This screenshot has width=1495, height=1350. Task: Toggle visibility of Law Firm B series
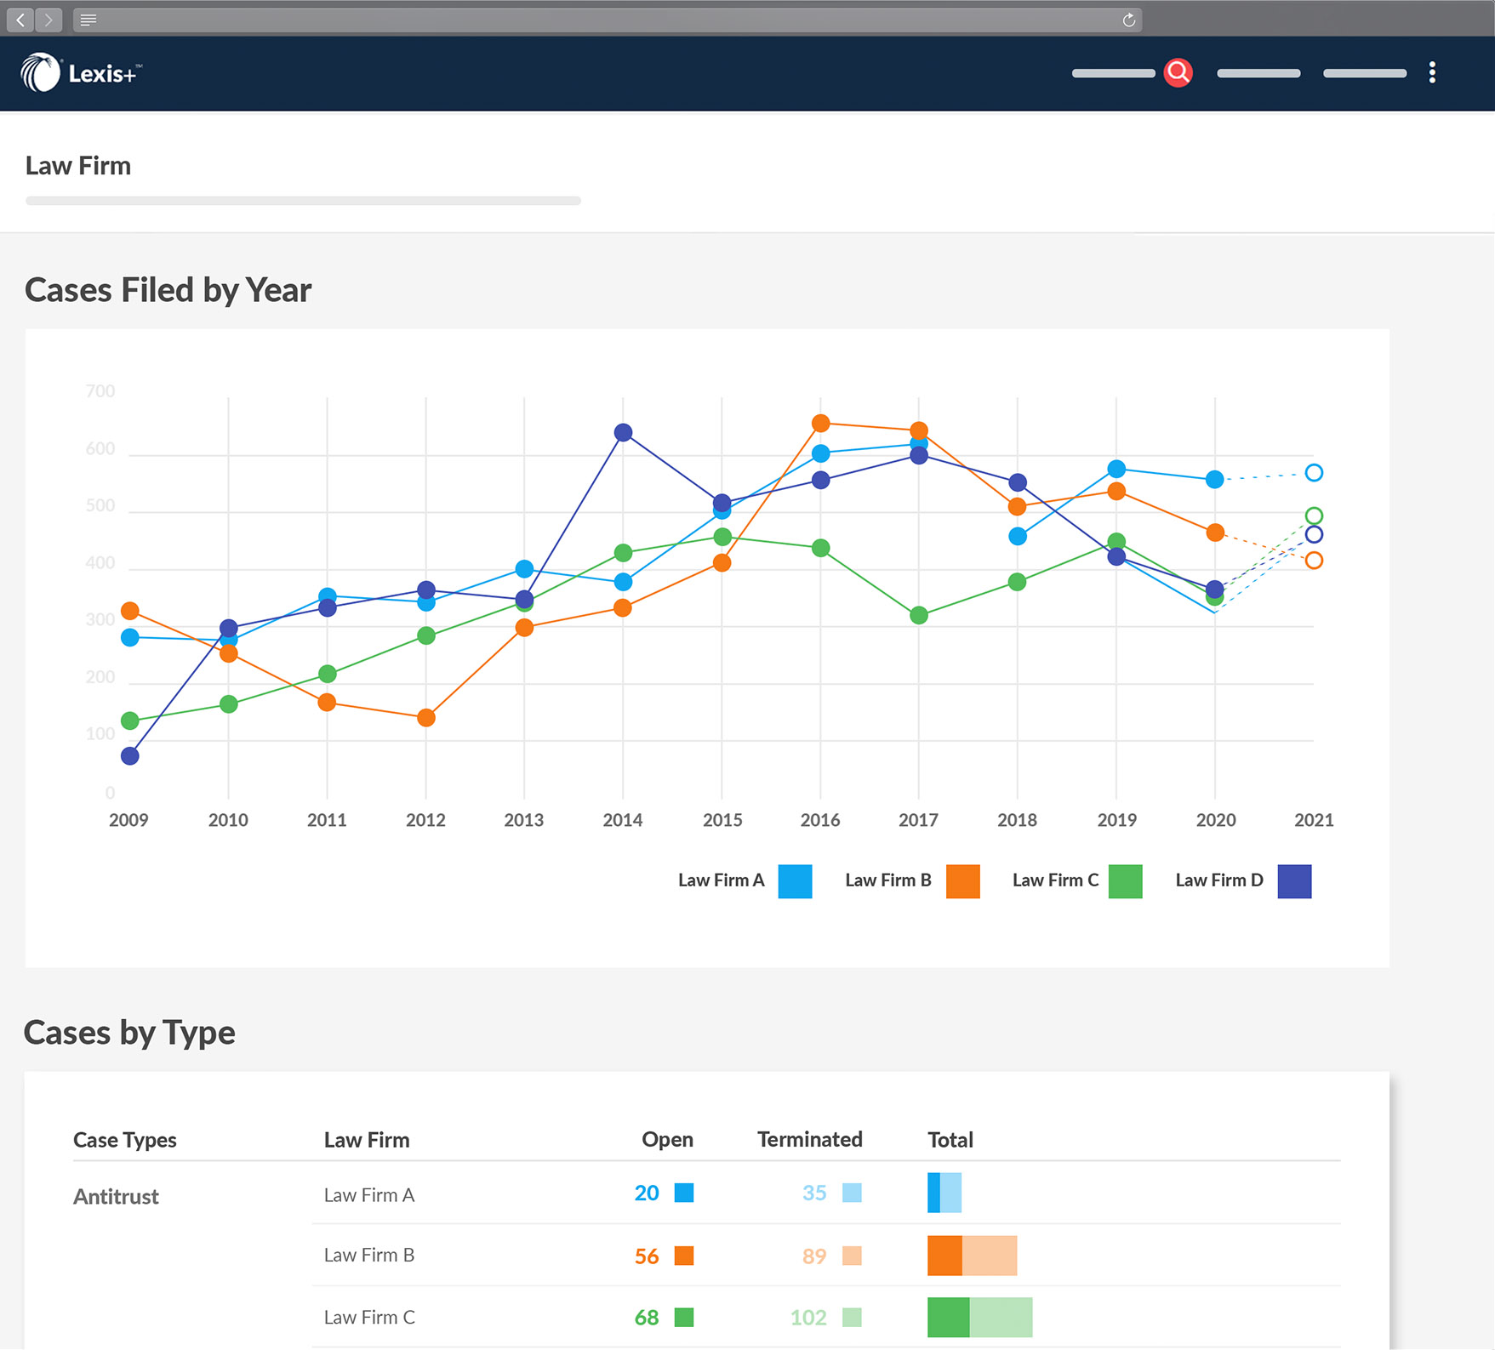pos(962,881)
